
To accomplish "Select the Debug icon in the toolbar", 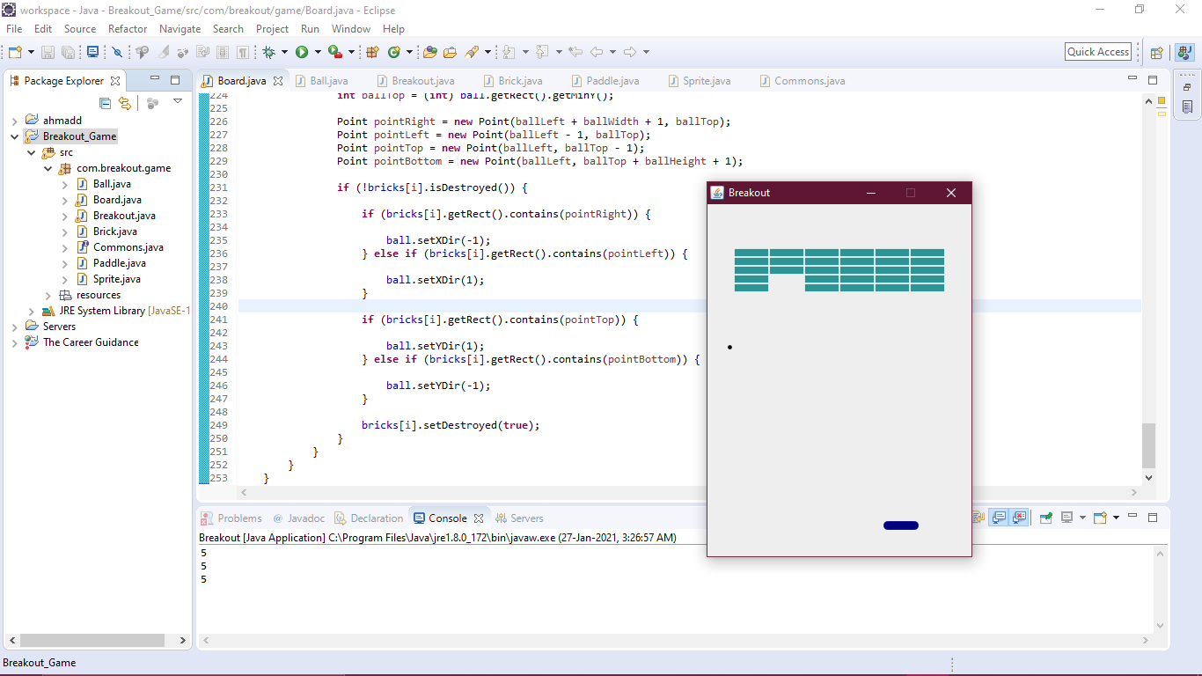I will pos(267,51).
